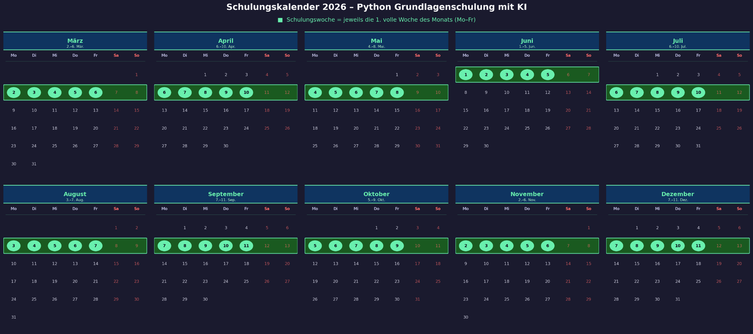Choose Saturday 31 in Oktober

click(x=417, y=299)
